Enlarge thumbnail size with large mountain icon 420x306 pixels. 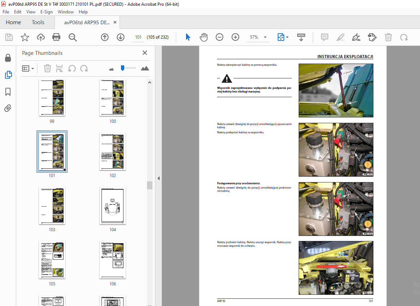coord(145,68)
